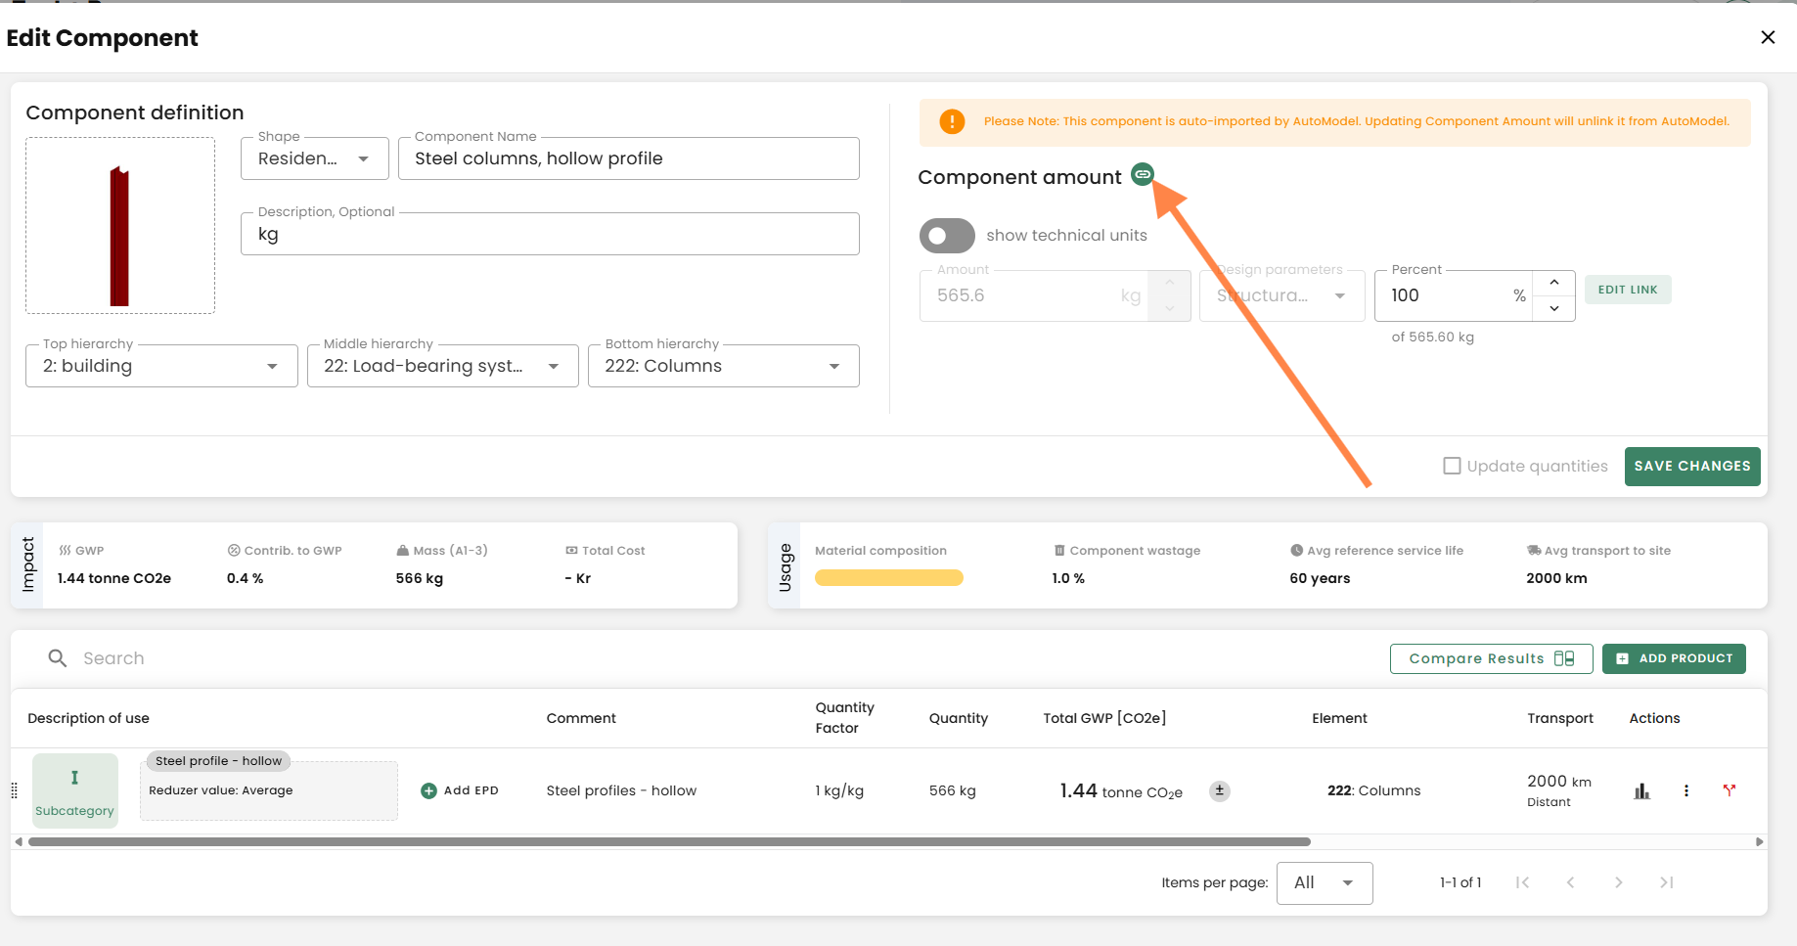Click the drag handle on the product row
The width and height of the screenshot is (1797, 946).
(x=15, y=790)
